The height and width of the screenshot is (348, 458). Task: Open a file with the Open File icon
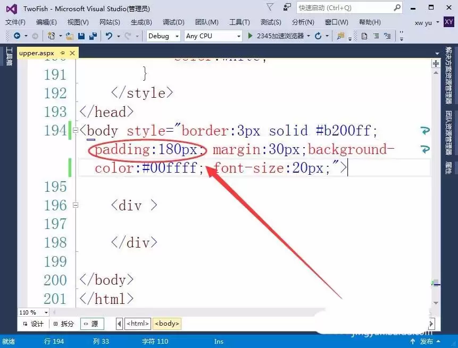(69, 36)
